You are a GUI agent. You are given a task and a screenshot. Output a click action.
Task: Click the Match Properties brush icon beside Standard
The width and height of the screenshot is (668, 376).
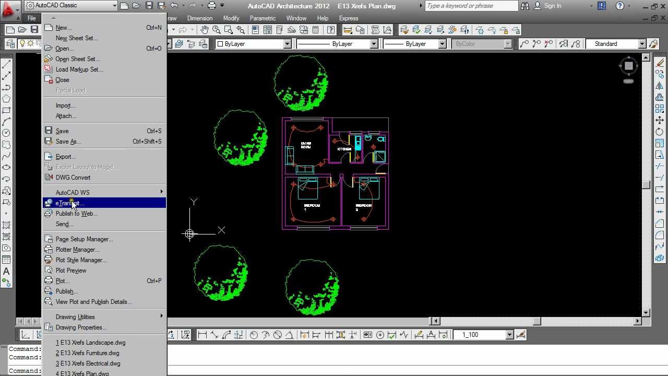pos(653,44)
